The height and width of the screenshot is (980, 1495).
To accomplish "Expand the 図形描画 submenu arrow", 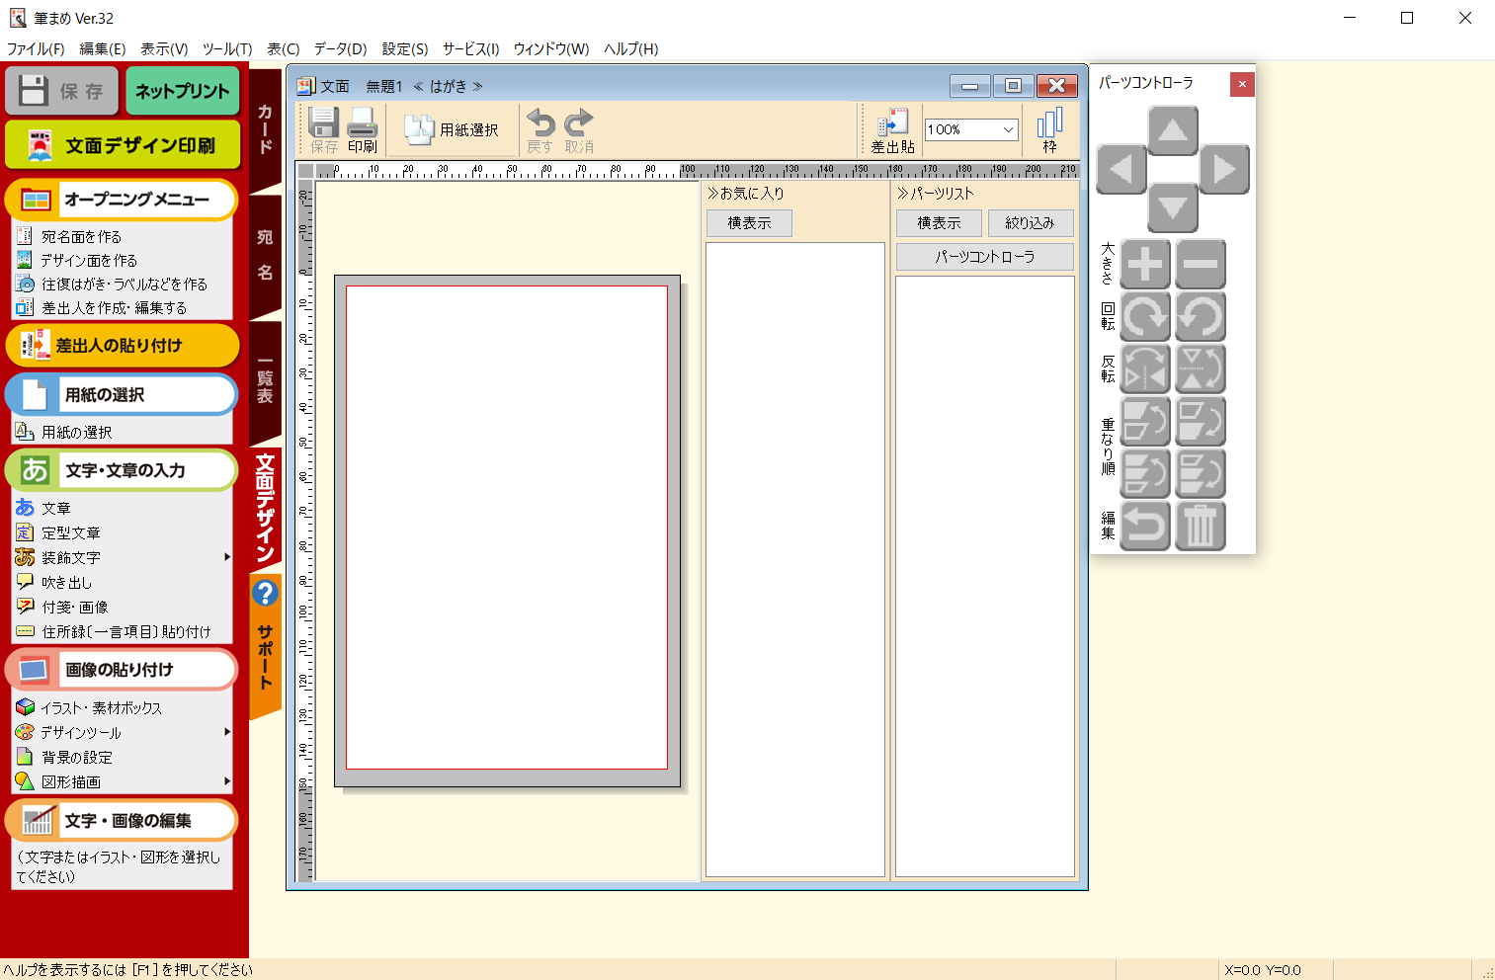I will [227, 781].
